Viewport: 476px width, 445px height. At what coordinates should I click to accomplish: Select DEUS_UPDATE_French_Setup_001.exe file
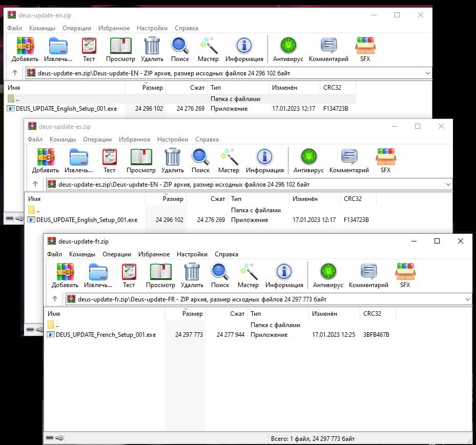(106, 335)
